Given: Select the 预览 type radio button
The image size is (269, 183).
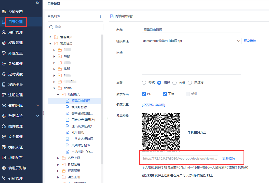Looking at the screenshot, I should tap(144, 83).
